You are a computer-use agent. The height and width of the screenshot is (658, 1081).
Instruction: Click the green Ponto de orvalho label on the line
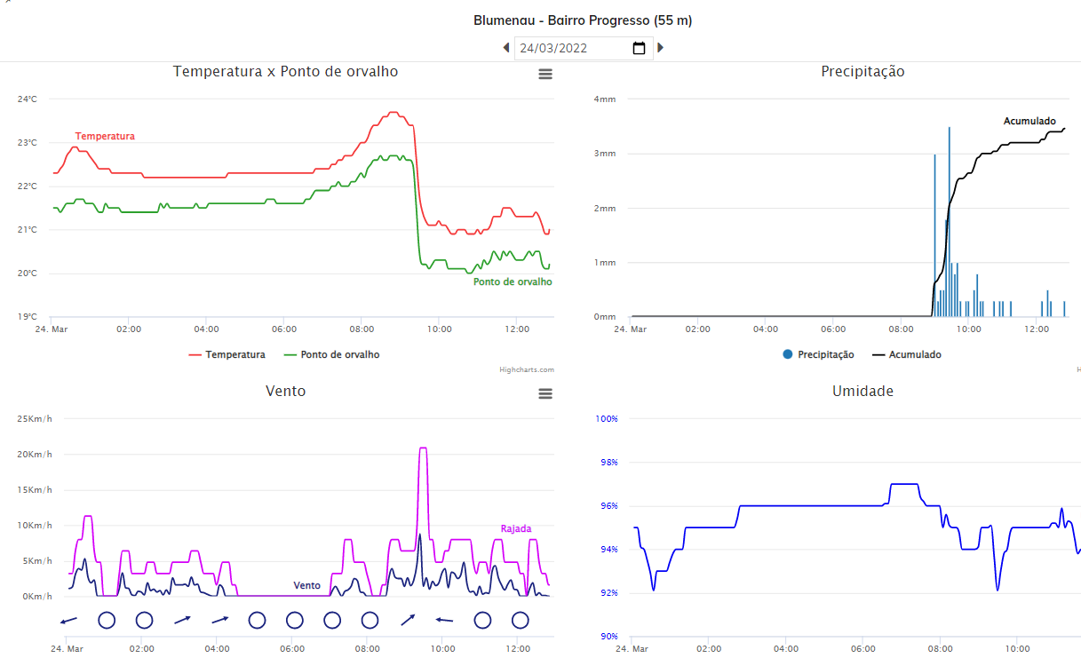click(x=513, y=281)
